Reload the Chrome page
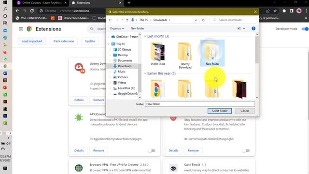This screenshot has width=309, height=174. [32, 11]
